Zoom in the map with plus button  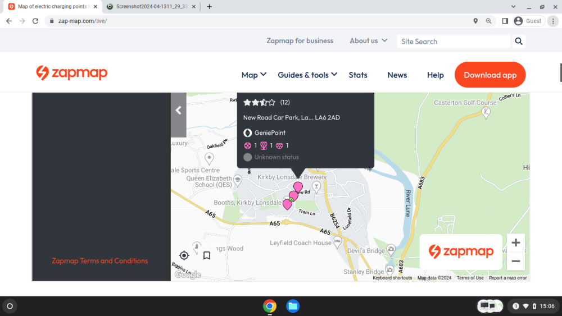point(516,242)
